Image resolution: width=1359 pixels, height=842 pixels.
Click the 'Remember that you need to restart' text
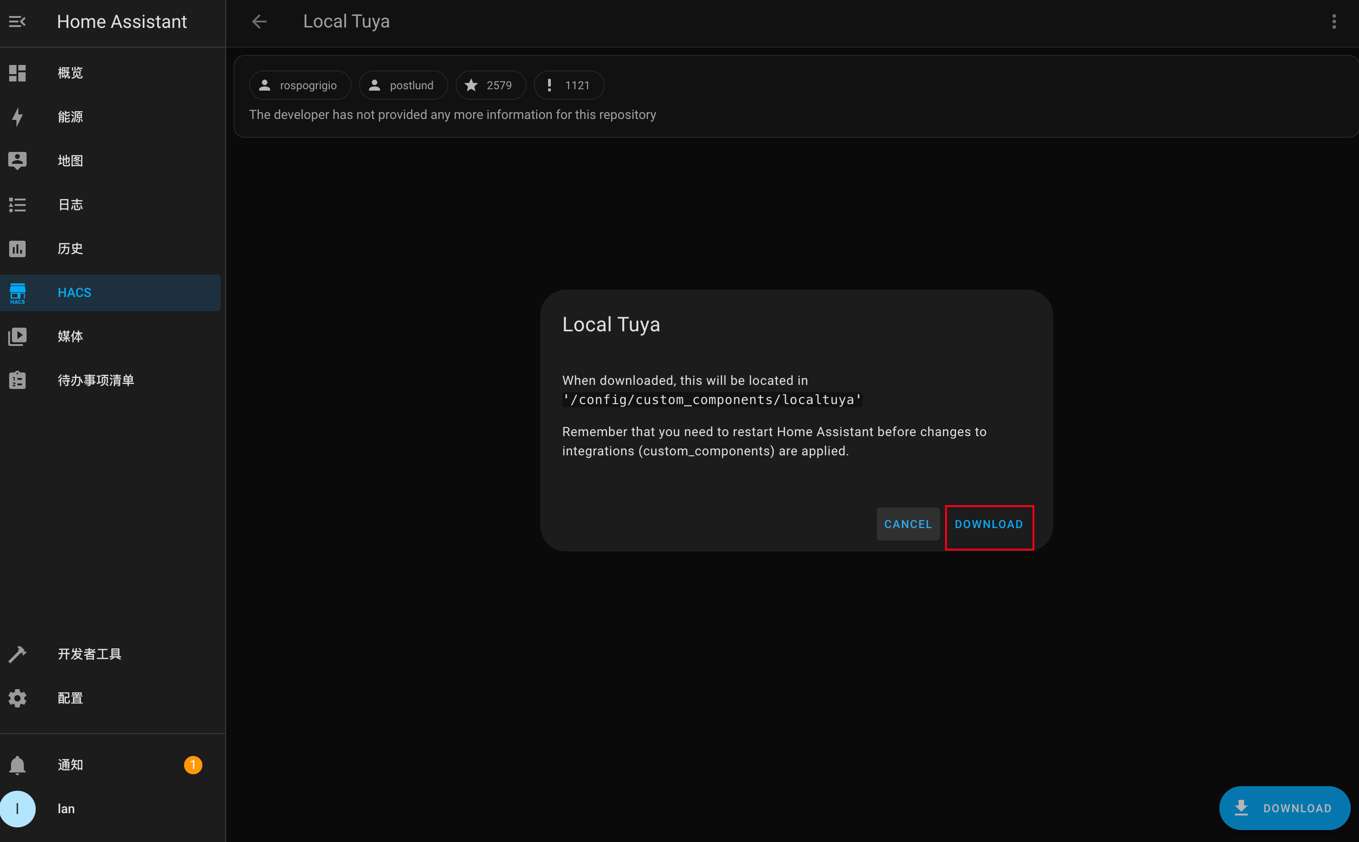[774, 442]
